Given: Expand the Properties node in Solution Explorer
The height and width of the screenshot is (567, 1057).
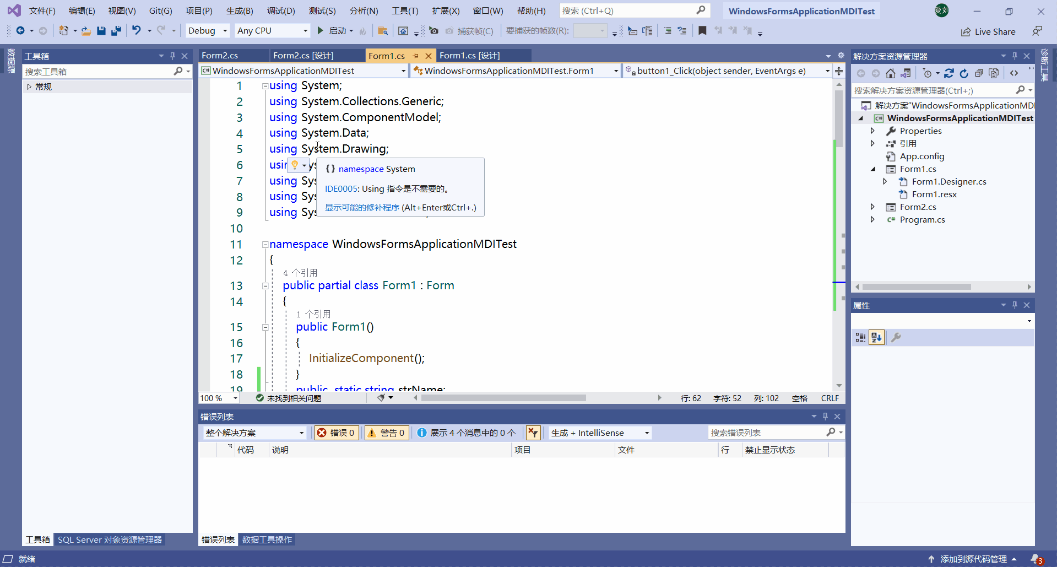Looking at the screenshot, I should (x=872, y=131).
